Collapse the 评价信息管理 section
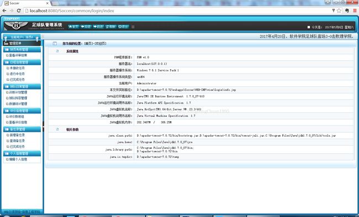 pos(22,111)
